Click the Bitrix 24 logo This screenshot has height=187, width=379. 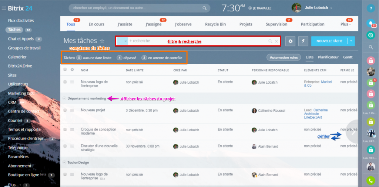(x=20, y=8)
